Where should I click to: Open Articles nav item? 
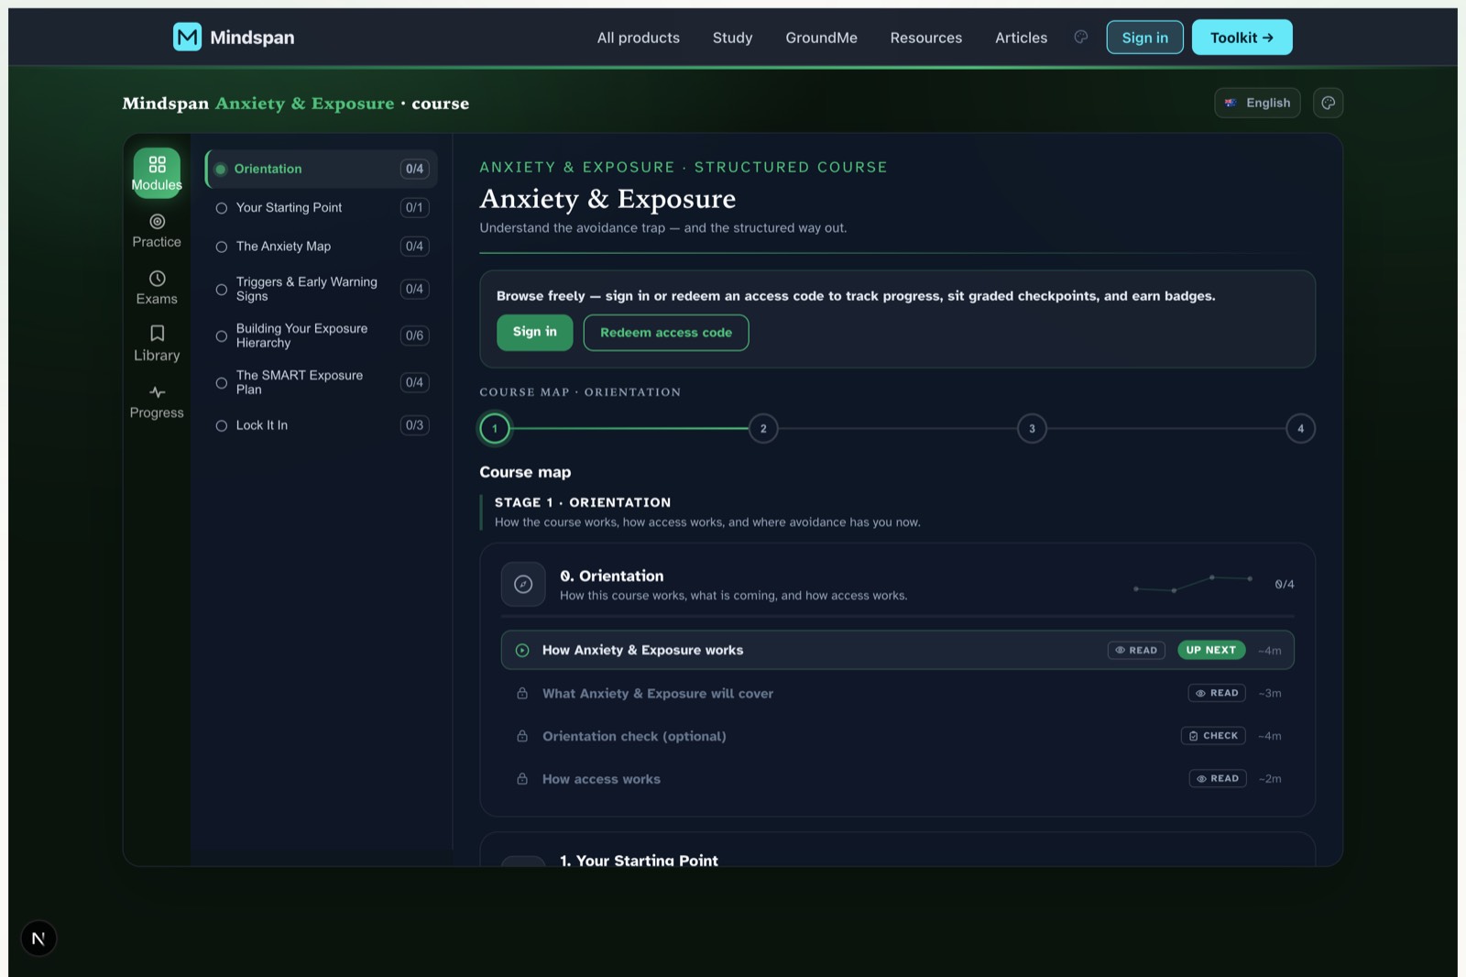1021,38
